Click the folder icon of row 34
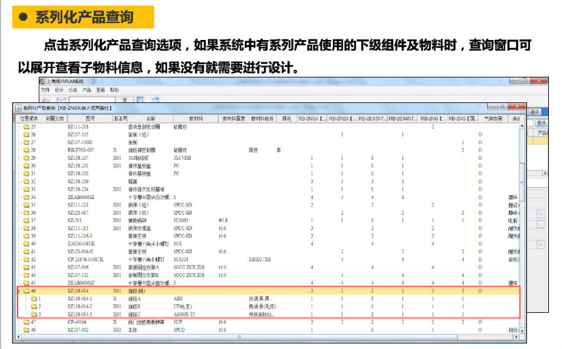The image size is (562, 349). 26,197
